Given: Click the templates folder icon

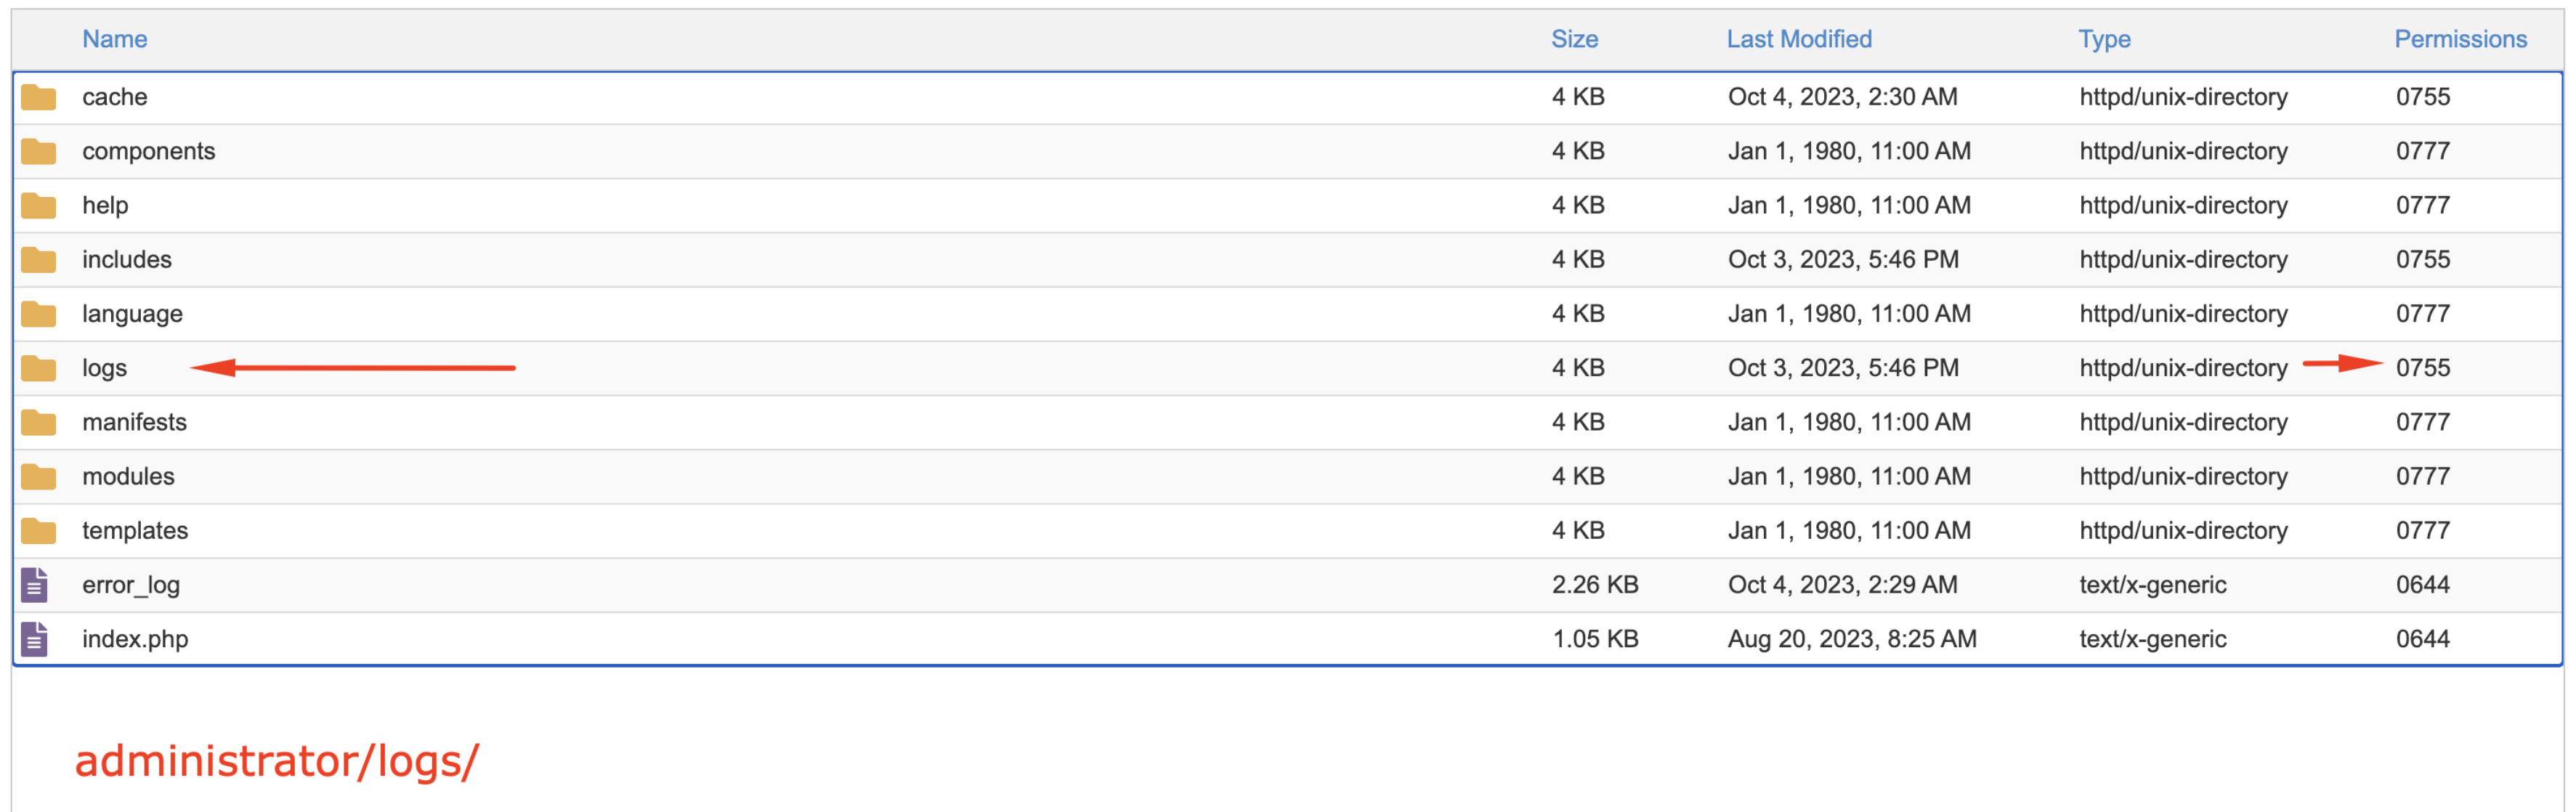Looking at the screenshot, I should point(38,531).
